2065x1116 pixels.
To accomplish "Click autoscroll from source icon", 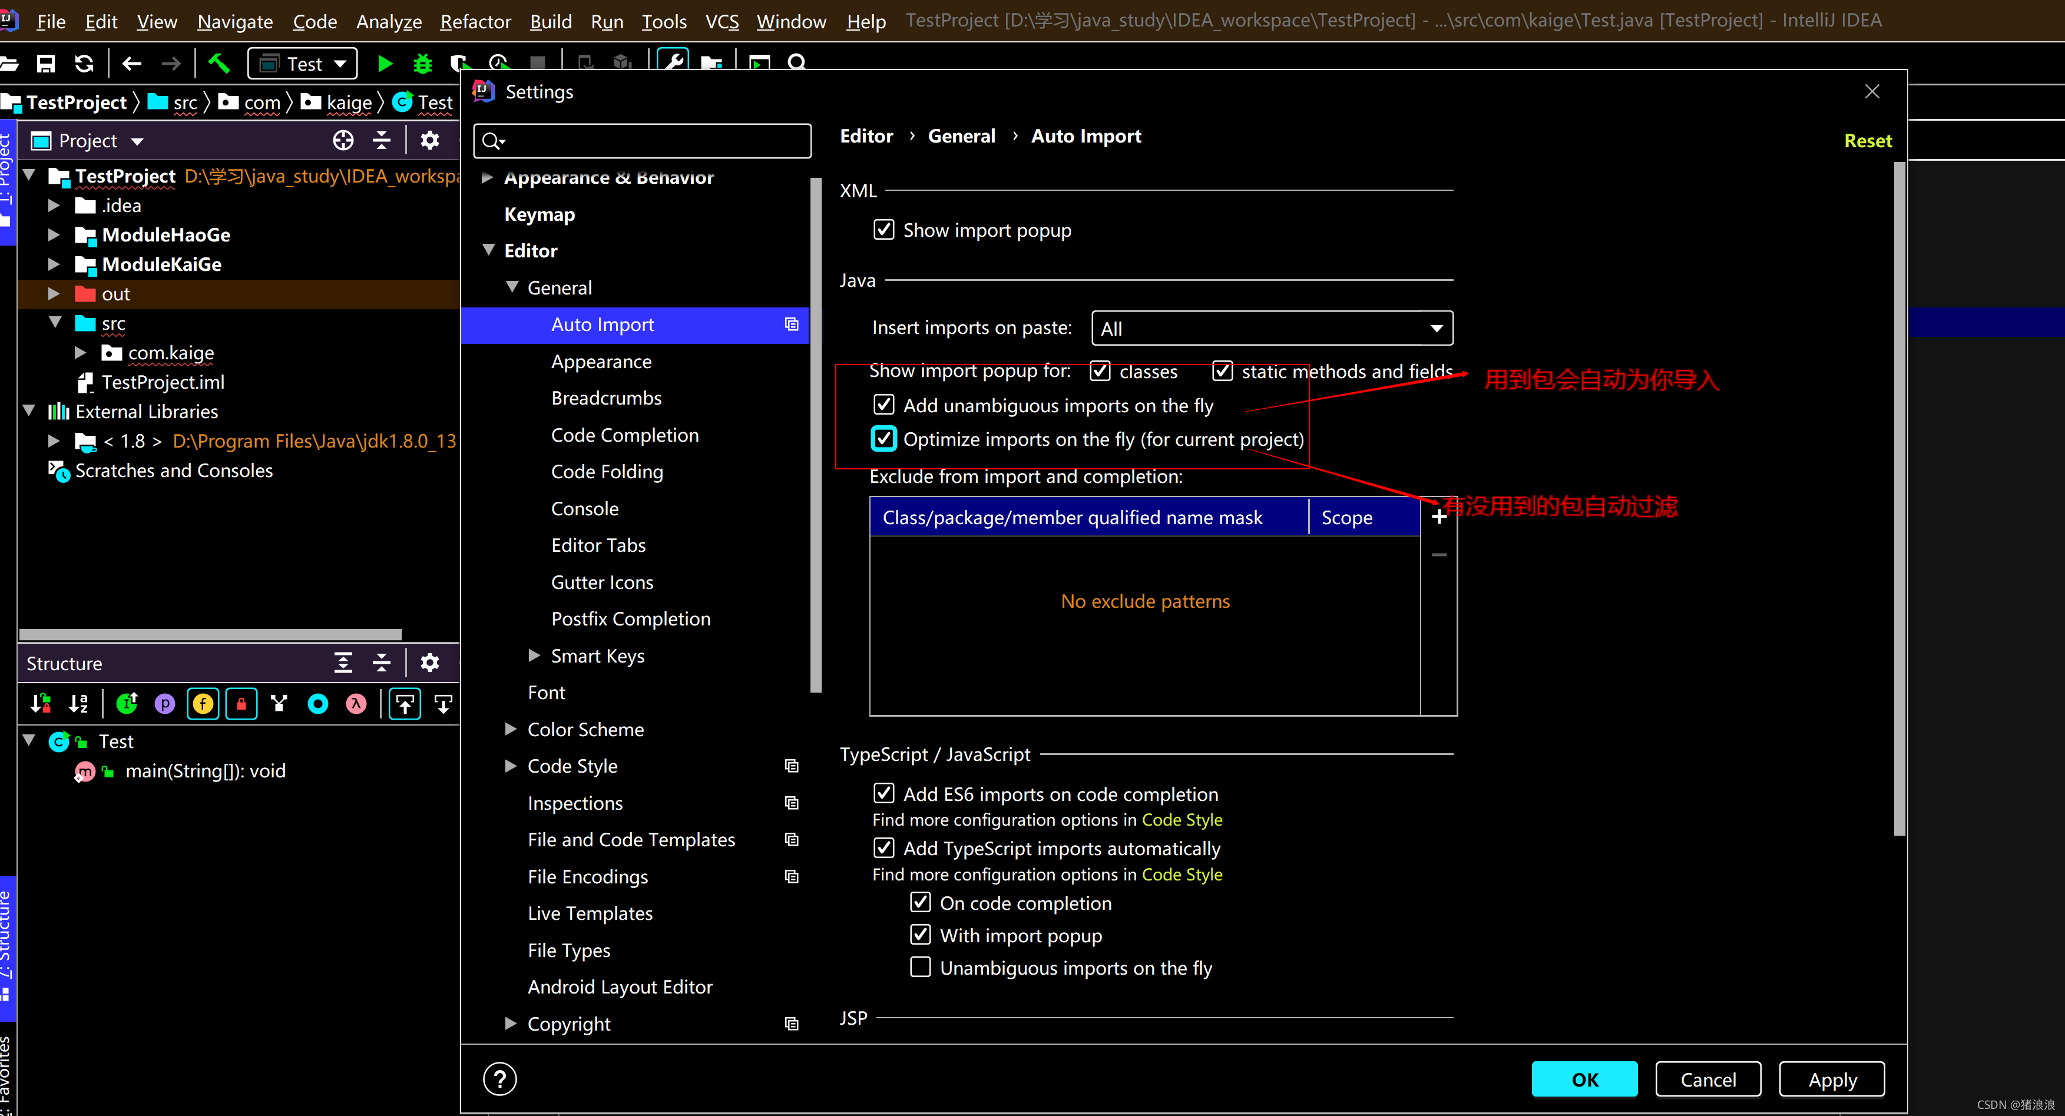I will (442, 704).
